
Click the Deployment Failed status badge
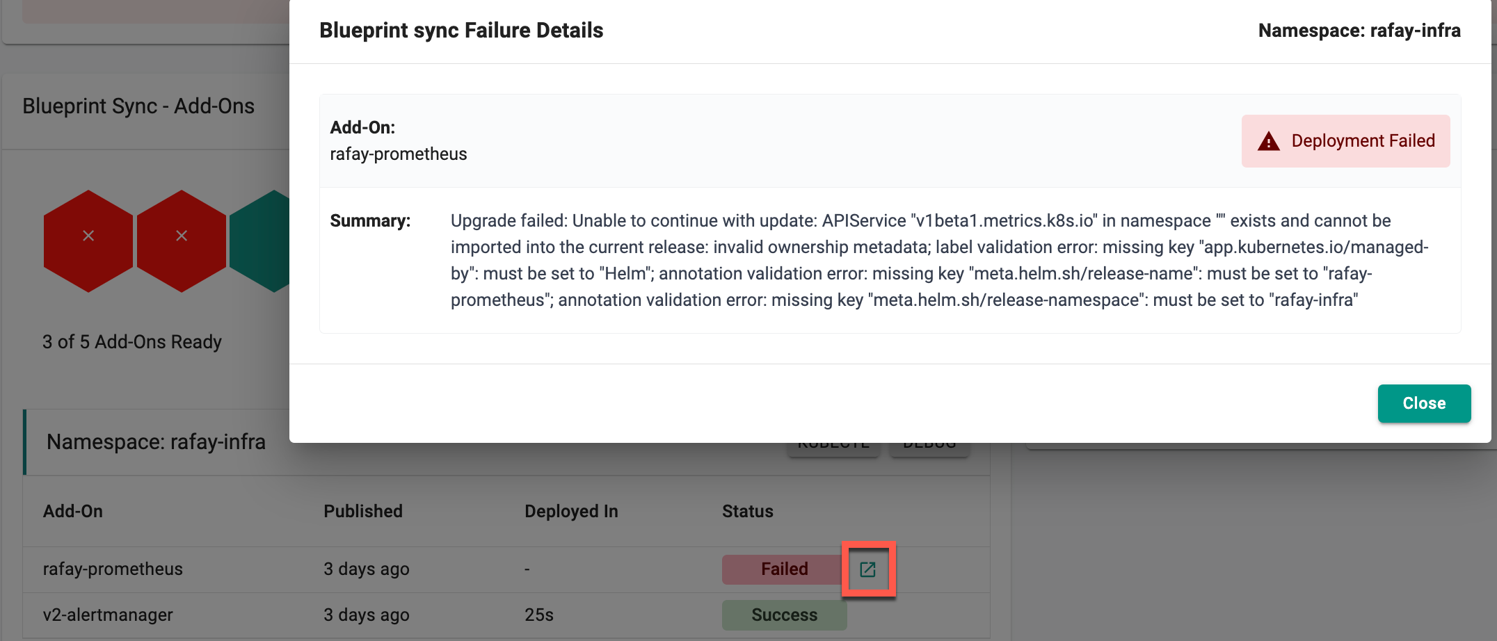(1345, 141)
